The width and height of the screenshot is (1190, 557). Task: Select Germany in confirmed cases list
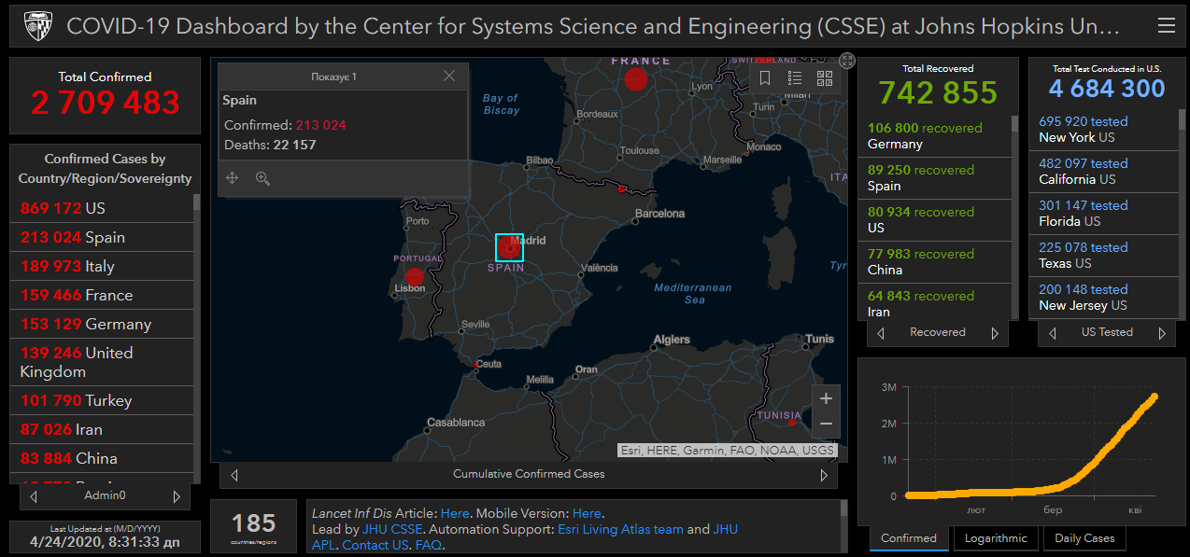[102, 324]
